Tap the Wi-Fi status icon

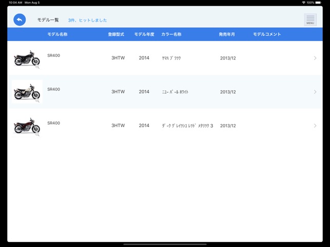click(x=303, y=3)
